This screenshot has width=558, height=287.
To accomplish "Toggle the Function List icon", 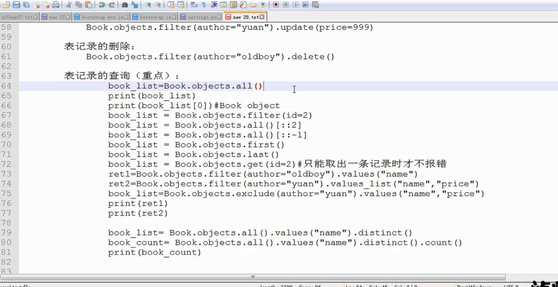I will click(243, 5).
